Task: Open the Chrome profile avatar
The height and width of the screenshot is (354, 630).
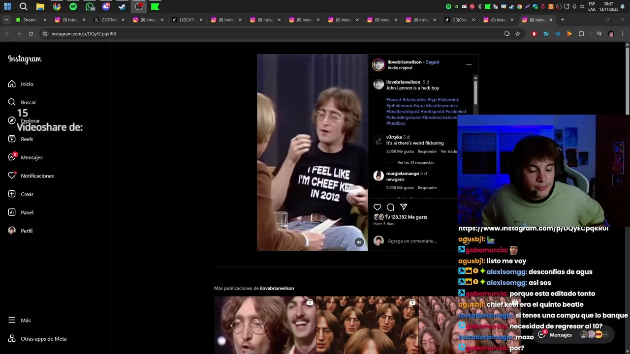Action: point(611,34)
